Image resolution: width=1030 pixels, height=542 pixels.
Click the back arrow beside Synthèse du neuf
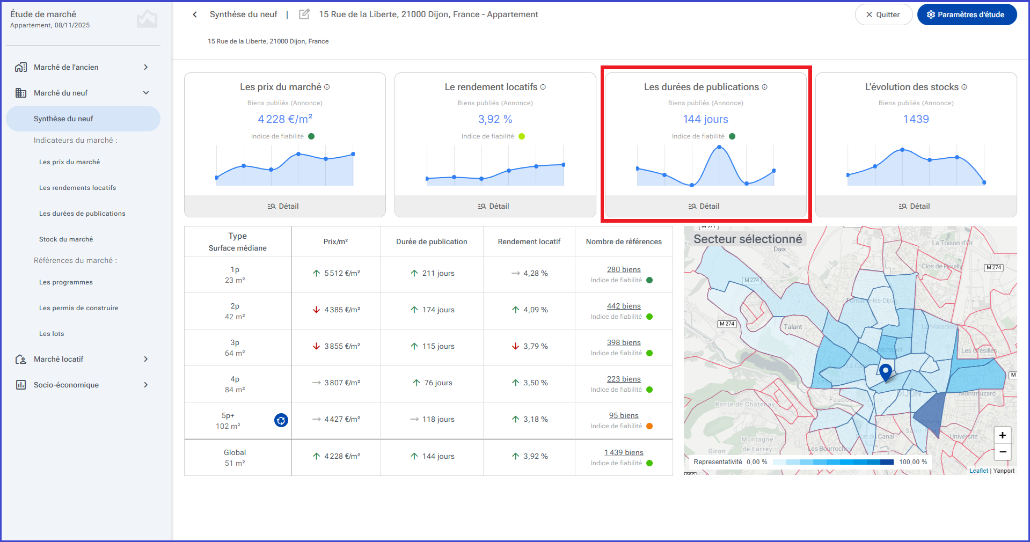195,14
